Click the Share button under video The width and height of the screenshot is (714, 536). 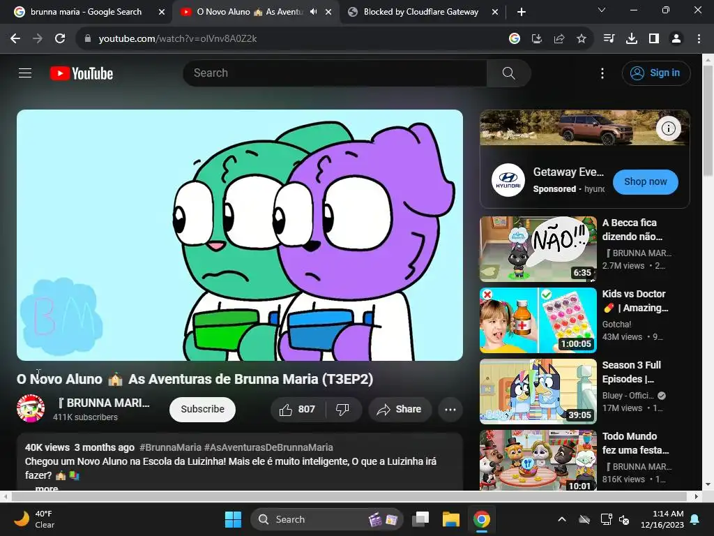(x=400, y=409)
